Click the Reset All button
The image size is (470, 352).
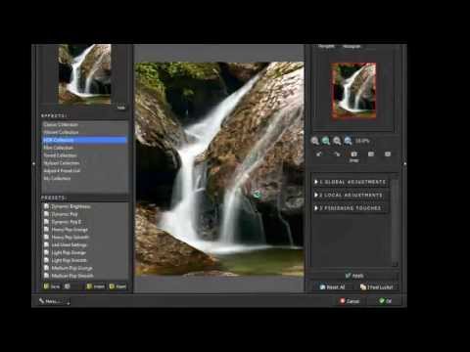point(332,287)
